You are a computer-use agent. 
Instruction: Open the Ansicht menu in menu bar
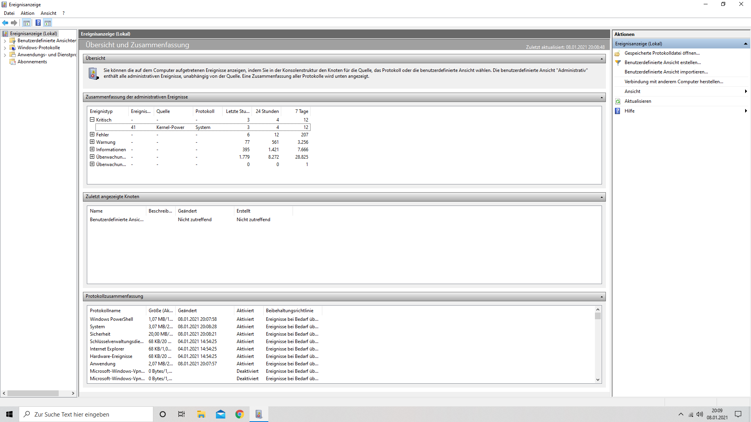pos(49,13)
